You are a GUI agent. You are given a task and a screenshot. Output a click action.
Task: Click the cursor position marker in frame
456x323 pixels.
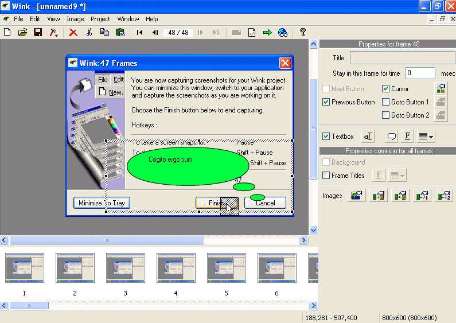click(229, 207)
